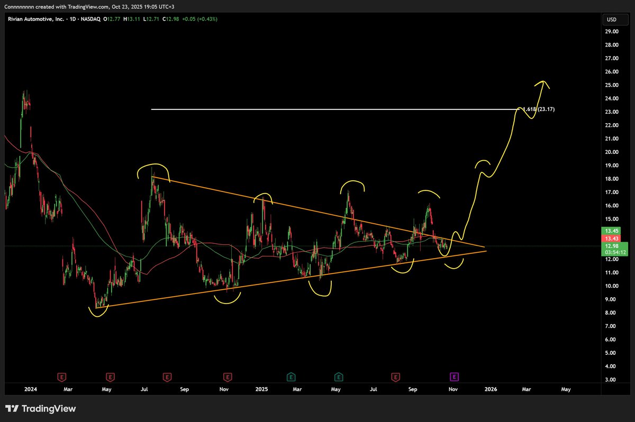Click the change value +0.05 (+0.43%)
This screenshot has height=422, width=635.
pos(199,19)
